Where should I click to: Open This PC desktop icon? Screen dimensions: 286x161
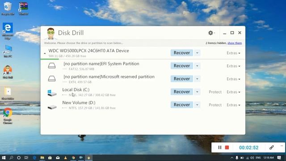8,51
